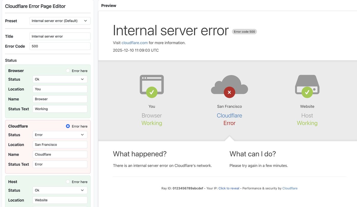Screen dimensions: 357x207
Task: Click the "Cloudflare Error Page Editor" title
Action: point(35,6)
